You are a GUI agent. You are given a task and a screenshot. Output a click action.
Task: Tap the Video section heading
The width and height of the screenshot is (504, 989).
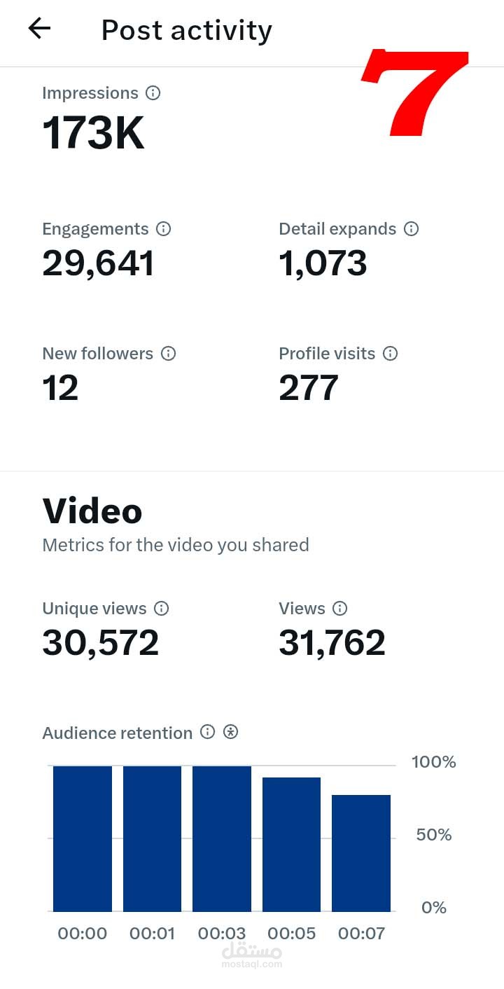click(92, 511)
